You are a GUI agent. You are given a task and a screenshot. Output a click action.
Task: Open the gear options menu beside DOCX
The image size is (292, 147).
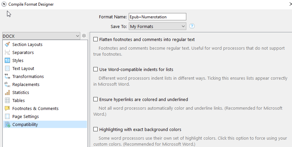click(x=84, y=36)
